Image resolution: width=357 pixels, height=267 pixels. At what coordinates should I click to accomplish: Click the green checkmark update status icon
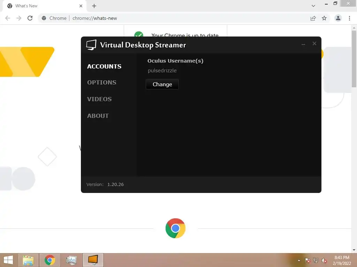pos(139,34)
